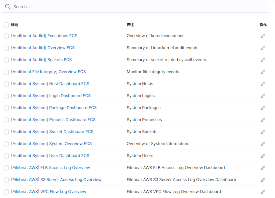This screenshot has height=198, width=275.
Task: Tick checkbox for ELB Access Log Overview
Action: pyautogui.click(x=6, y=168)
